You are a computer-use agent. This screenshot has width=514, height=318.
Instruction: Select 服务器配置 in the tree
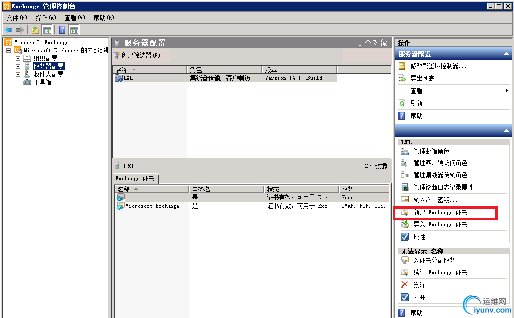coord(49,66)
